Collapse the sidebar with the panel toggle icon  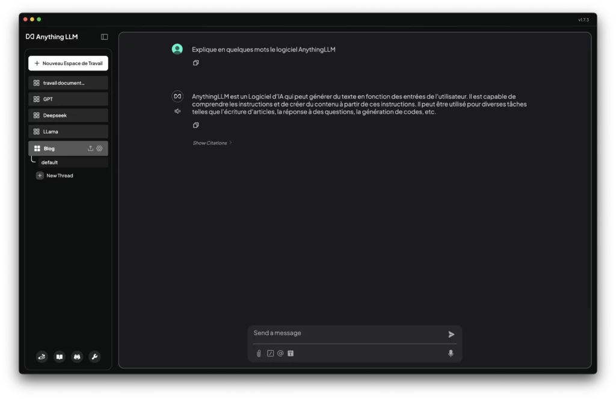tap(104, 37)
